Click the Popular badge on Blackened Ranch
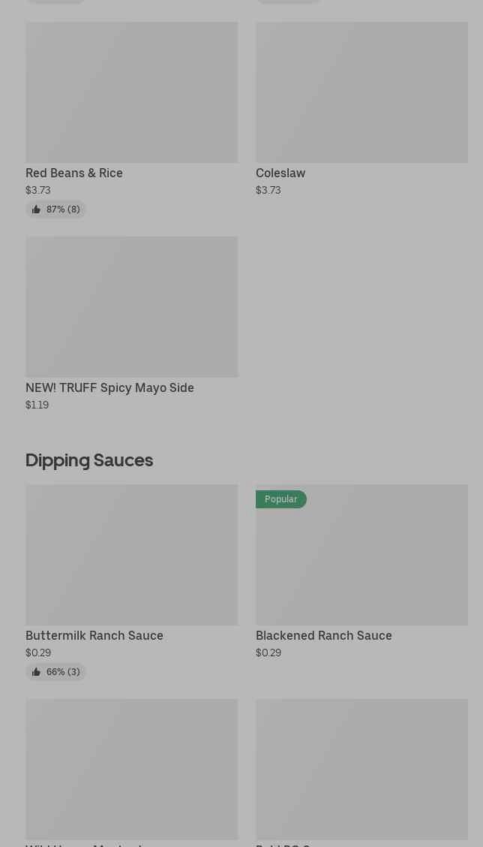Image resolution: width=483 pixels, height=847 pixels. [280, 499]
